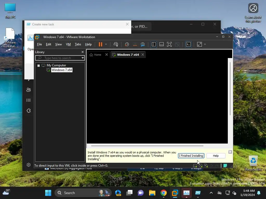Toggle the thumbnail bar view
266x199 pixels.
[x=162, y=44]
